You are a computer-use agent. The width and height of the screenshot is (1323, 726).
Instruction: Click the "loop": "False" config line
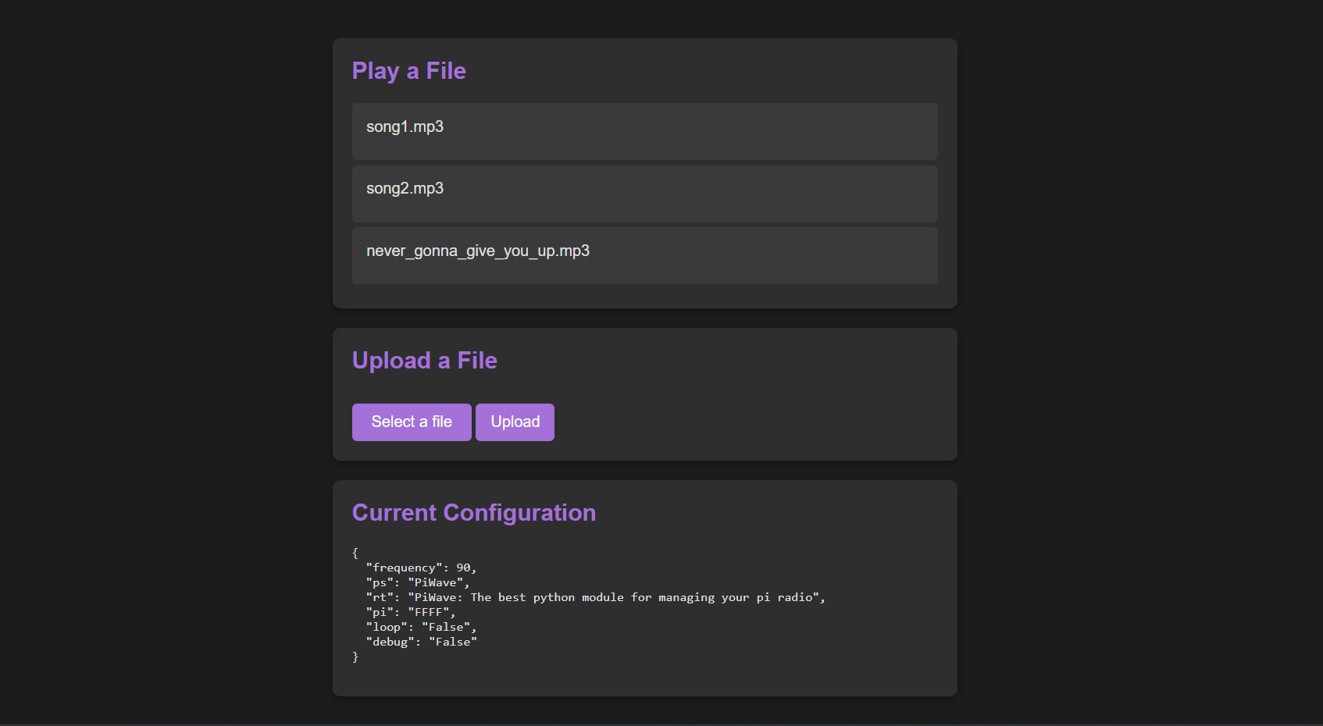(421, 627)
